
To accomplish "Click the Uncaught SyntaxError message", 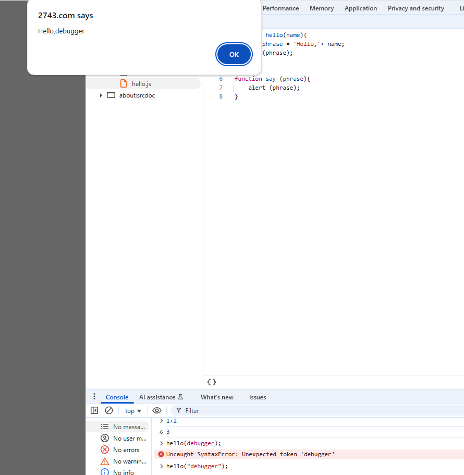I will click(x=250, y=454).
